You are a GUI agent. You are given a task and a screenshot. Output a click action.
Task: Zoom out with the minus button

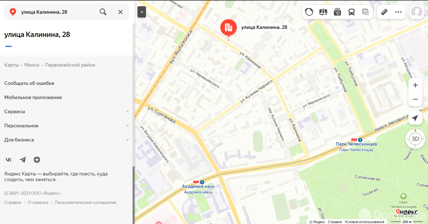click(x=415, y=99)
